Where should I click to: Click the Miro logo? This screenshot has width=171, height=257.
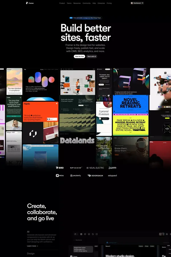pyautogui.click(x=60, y=176)
